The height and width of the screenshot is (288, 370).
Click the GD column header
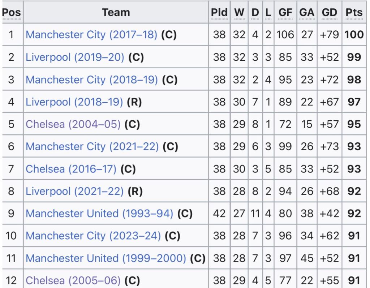329,13
